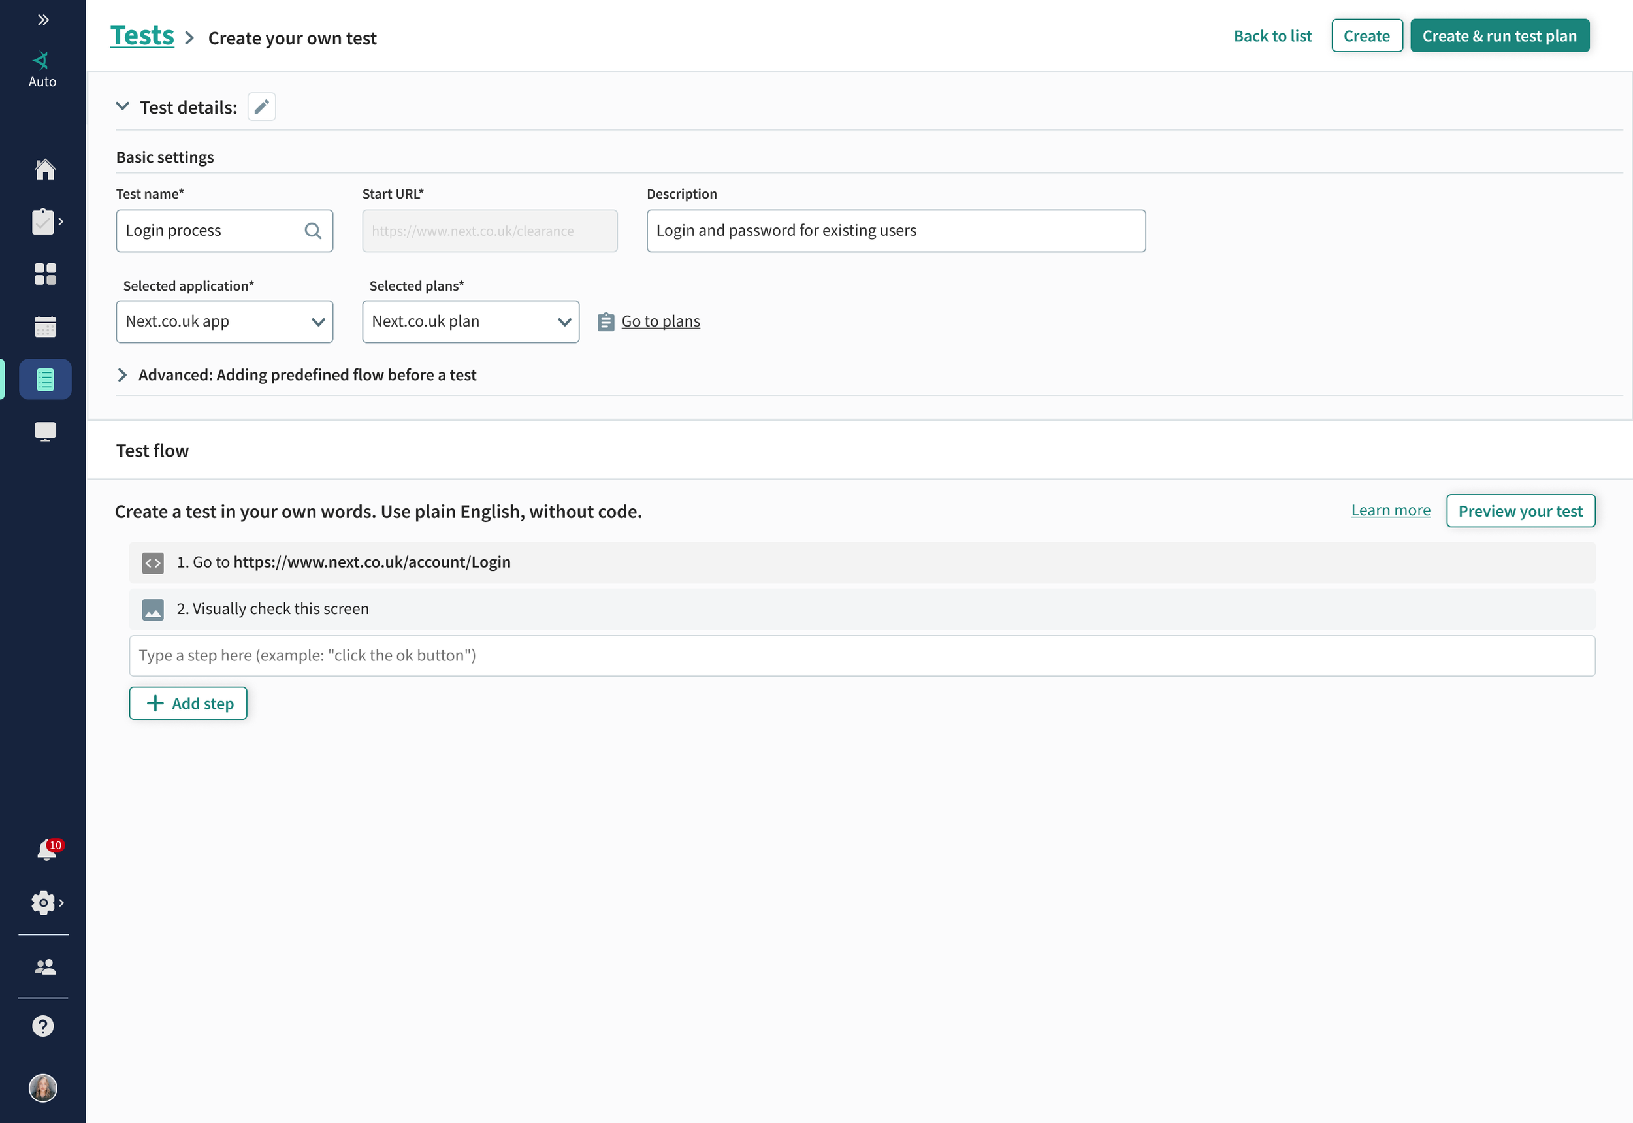Edit test details with pencil icon
The width and height of the screenshot is (1633, 1123).
[262, 107]
